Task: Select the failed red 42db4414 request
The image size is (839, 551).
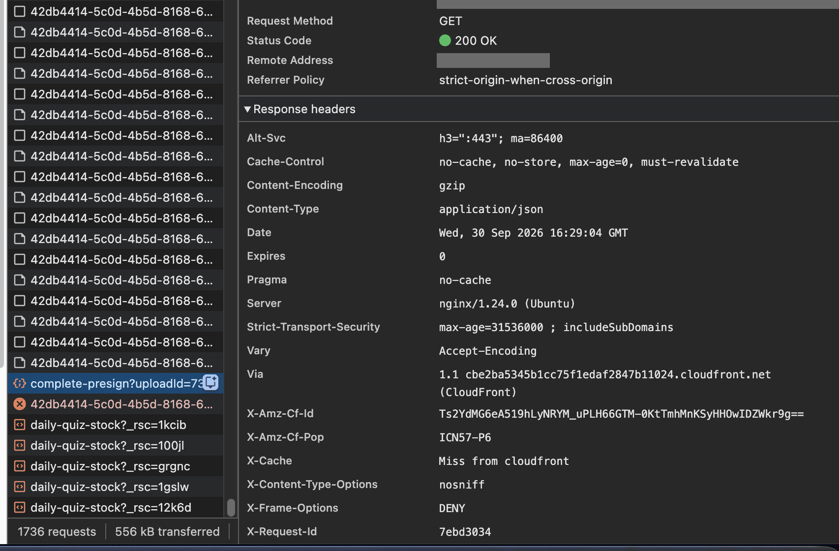Action: (116, 404)
